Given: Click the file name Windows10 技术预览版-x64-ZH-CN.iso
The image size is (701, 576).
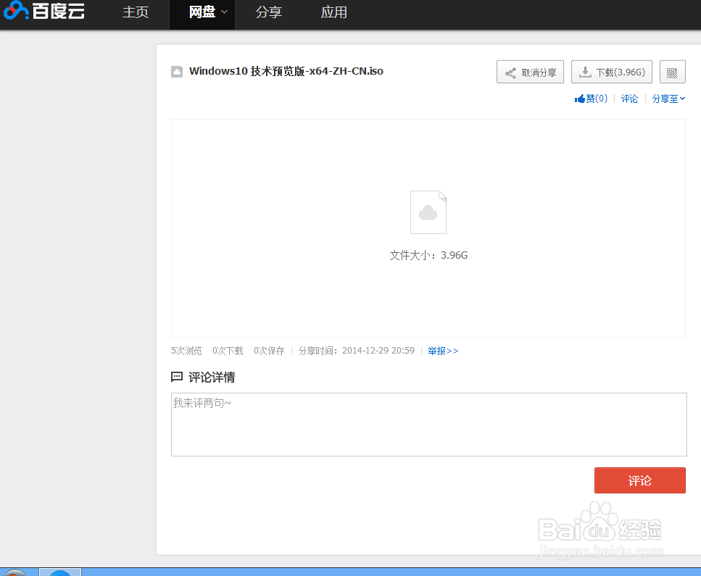Looking at the screenshot, I should pyautogui.click(x=286, y=71).
